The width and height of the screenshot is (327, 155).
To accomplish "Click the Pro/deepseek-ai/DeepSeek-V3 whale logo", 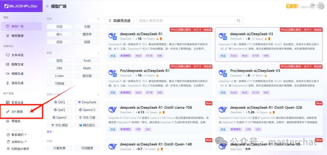I will [x=223, y=73].
